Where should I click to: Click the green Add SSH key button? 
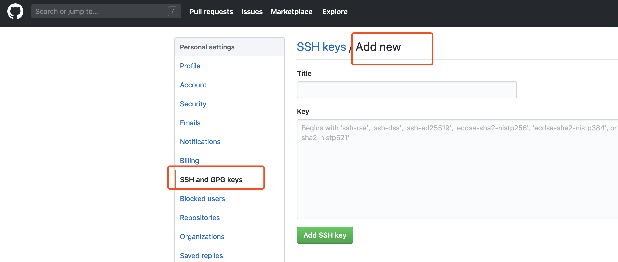[325, 235]
